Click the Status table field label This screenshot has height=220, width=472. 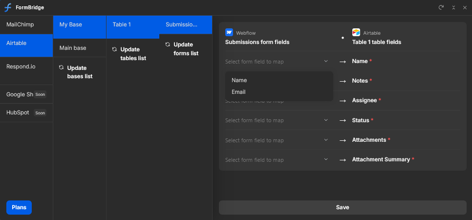(x=361, y=120)
